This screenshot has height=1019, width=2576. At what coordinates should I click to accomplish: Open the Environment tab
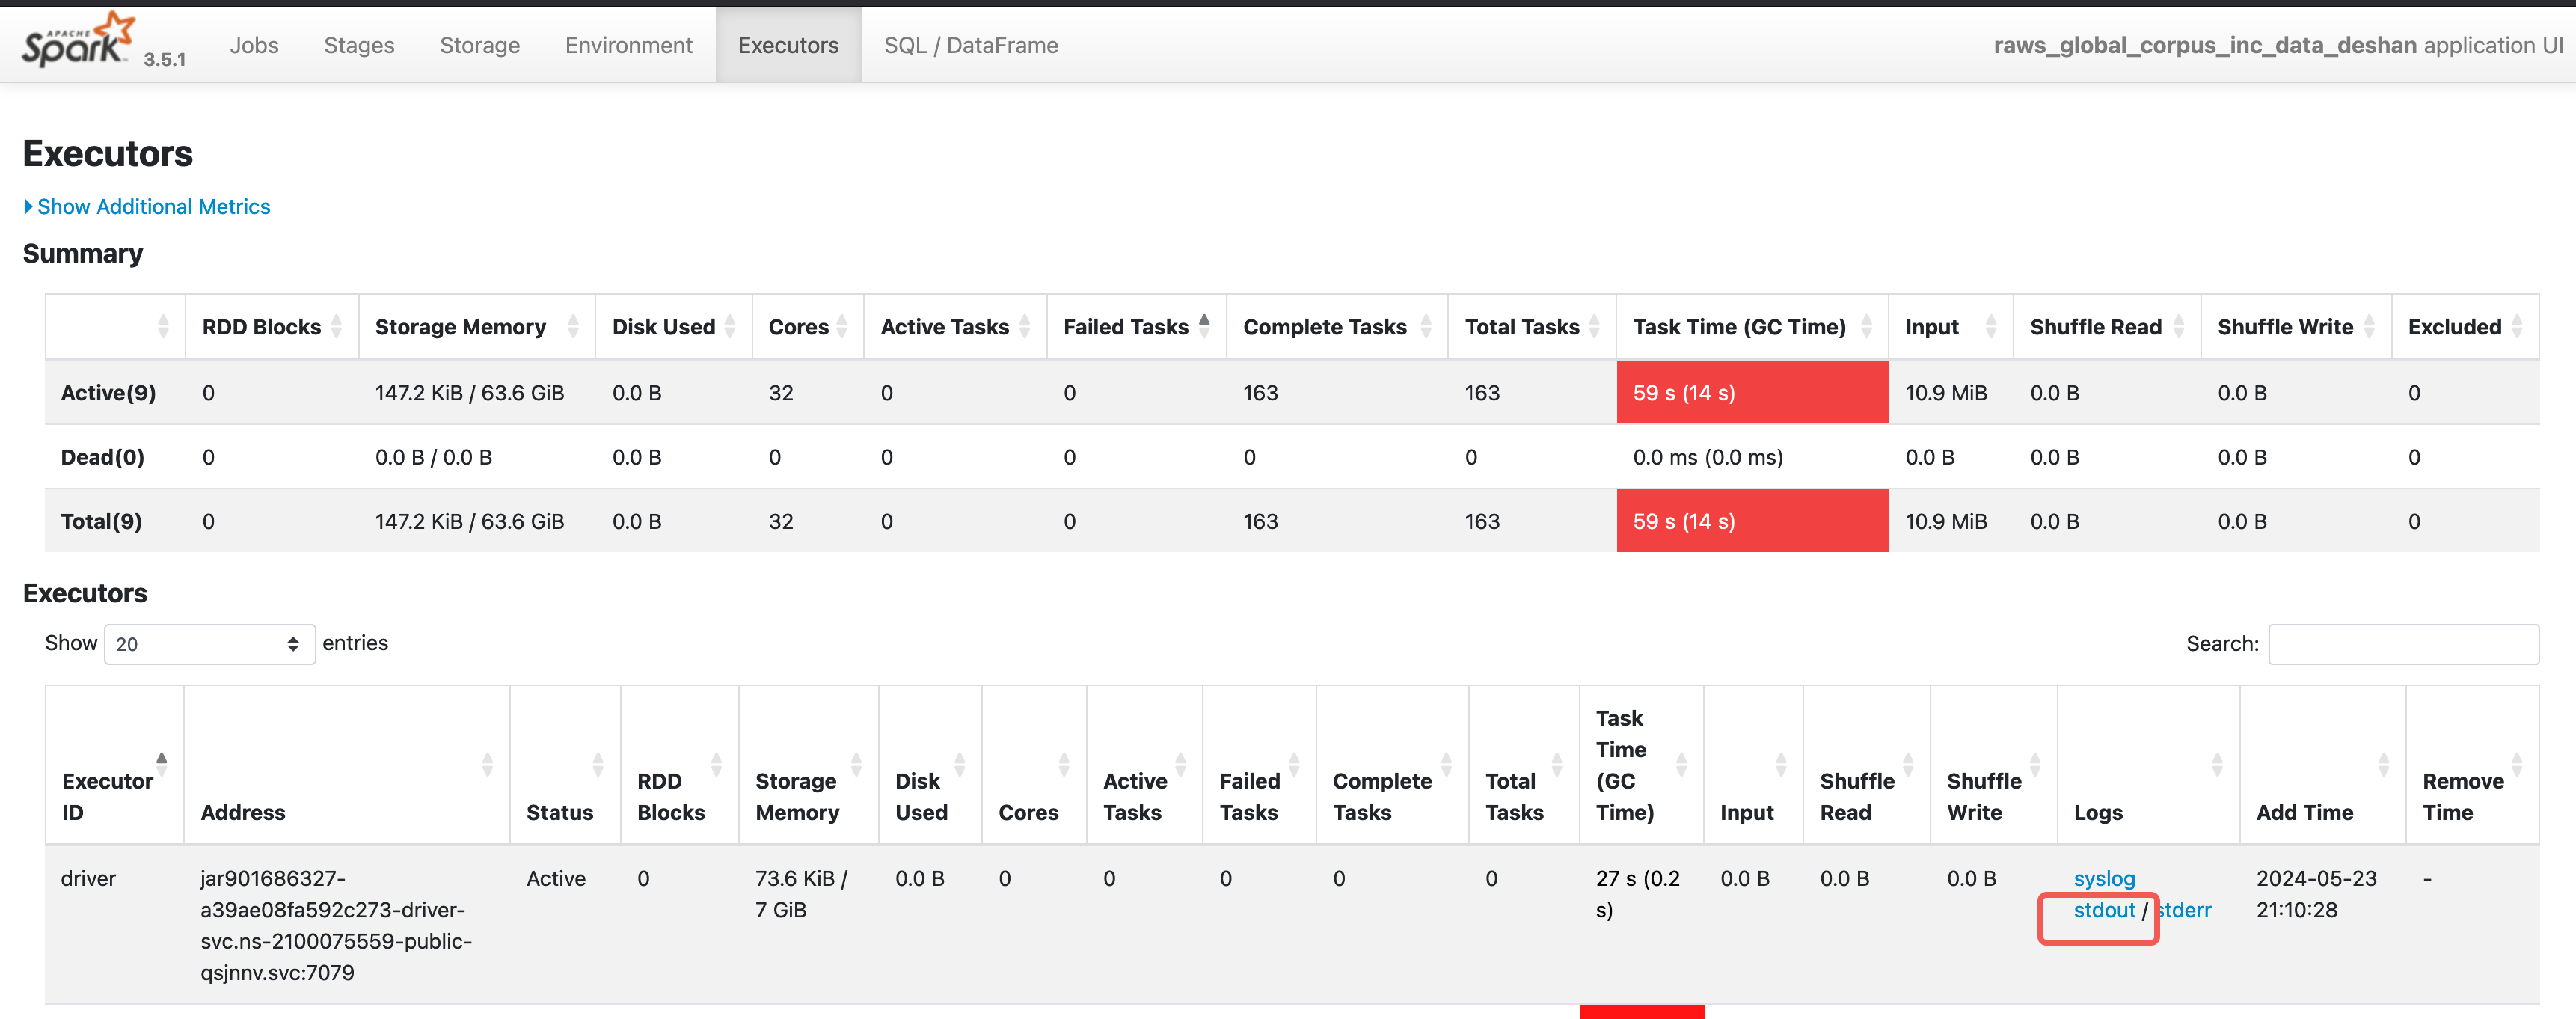point(628,45)
